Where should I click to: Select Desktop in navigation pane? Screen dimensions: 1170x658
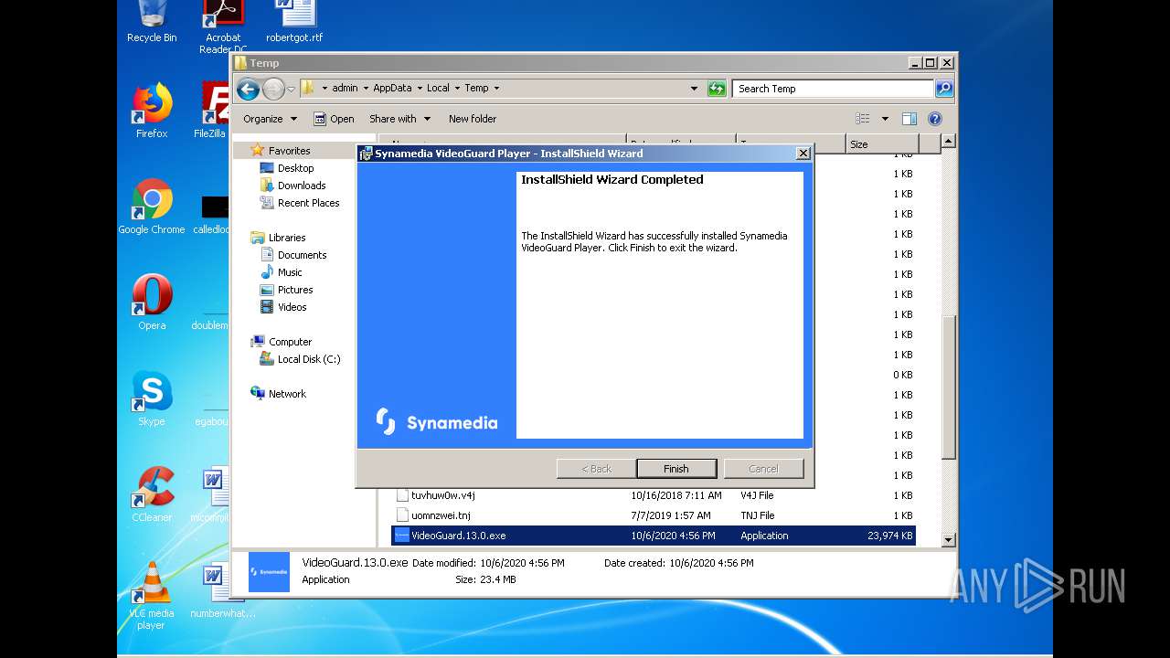[x=295, y=168]
